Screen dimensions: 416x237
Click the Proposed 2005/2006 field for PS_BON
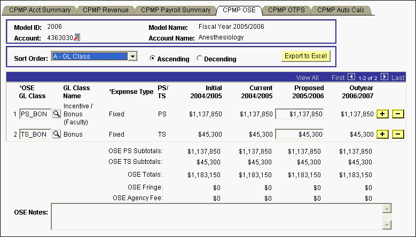click(x=299, y=114)
